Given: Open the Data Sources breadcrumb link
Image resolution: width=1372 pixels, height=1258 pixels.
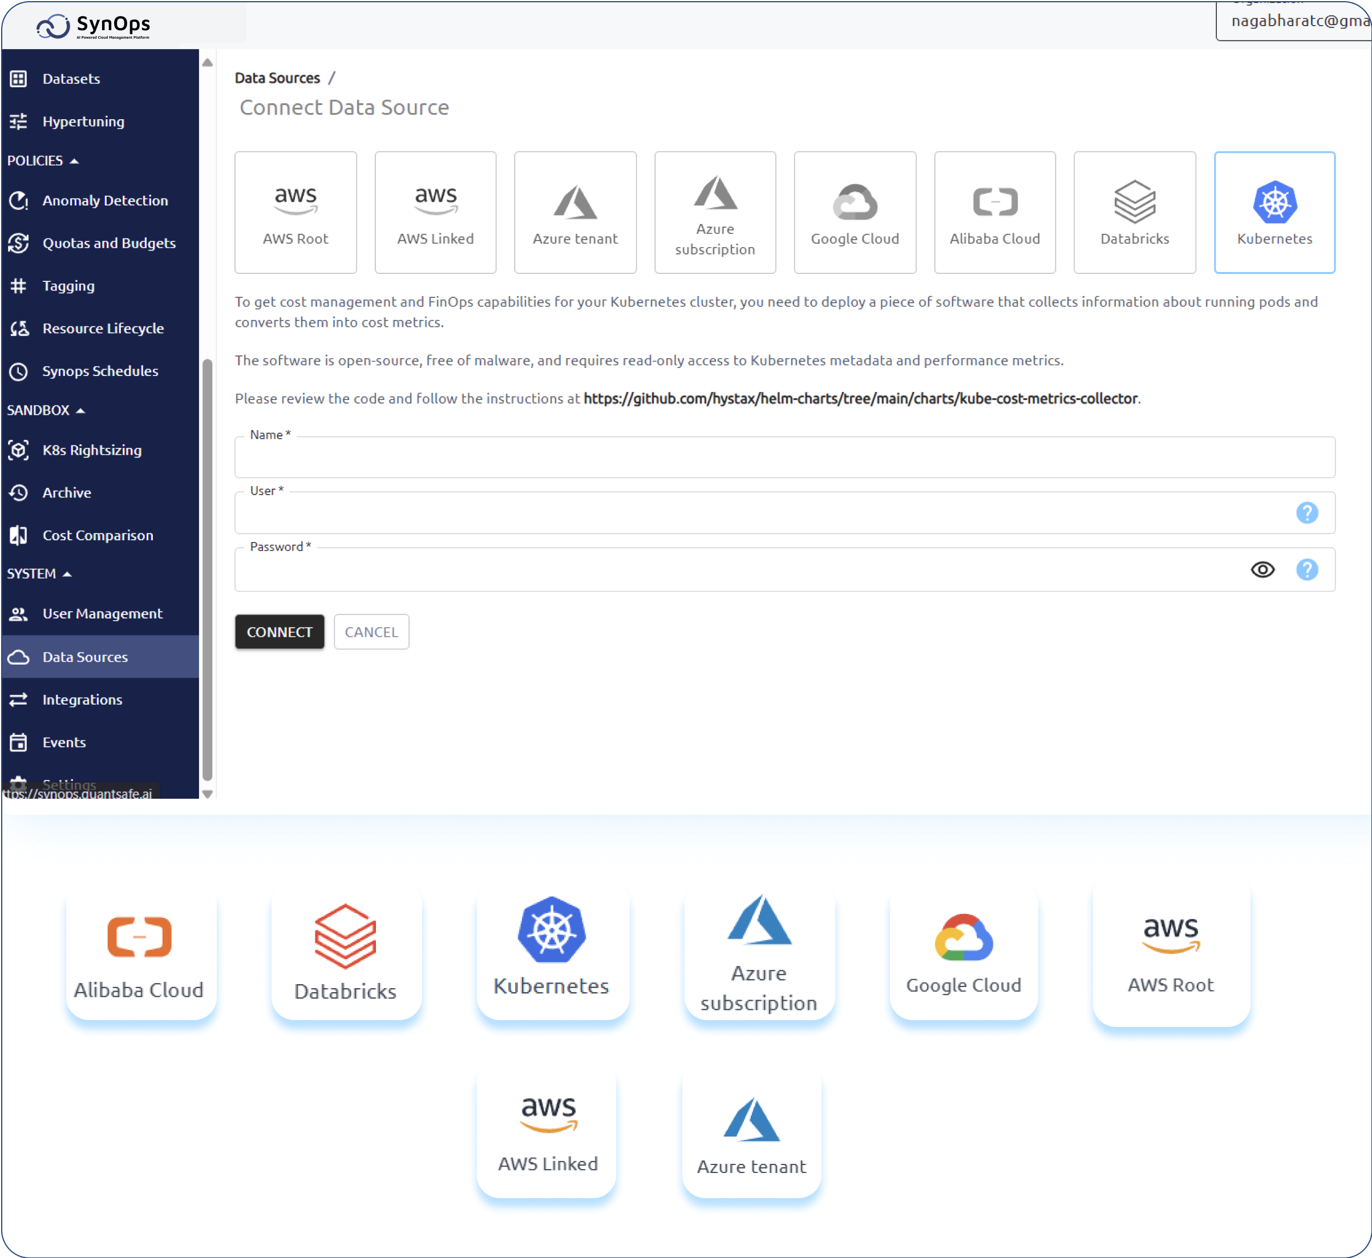Looking at the screenshot, I should tap(277, 78).
